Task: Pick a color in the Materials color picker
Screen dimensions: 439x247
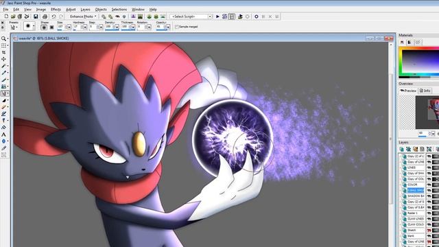Action: 420,62
